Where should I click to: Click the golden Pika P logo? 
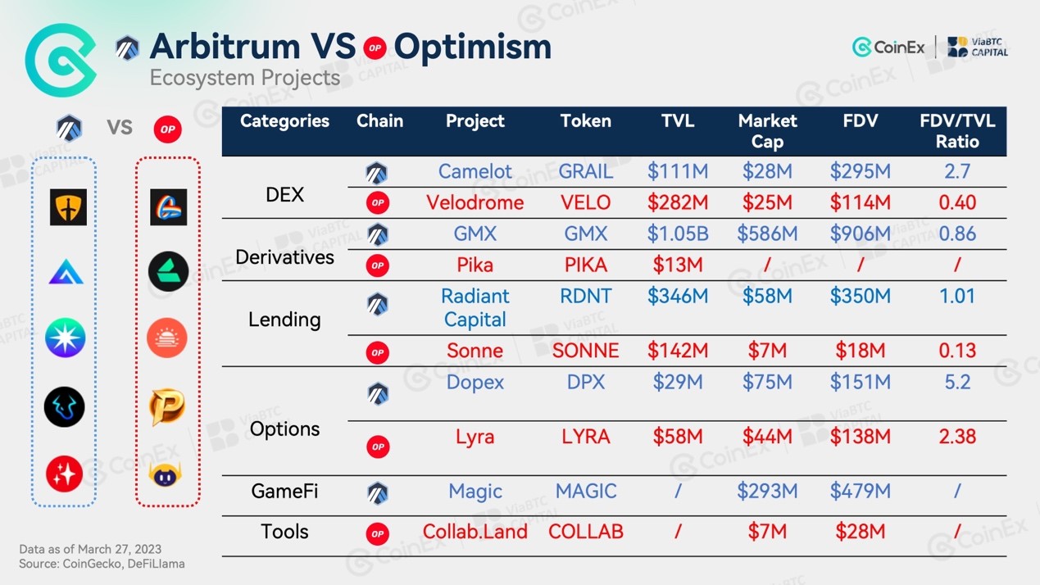pos(167,406)
